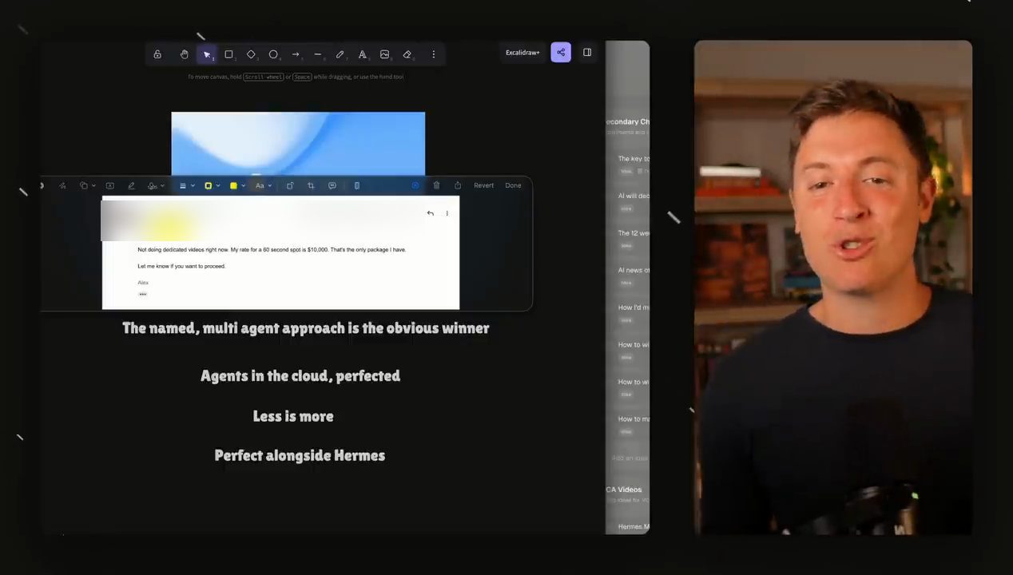Image resolution: width=1013 pixels, height=575 pixels.
Task: Click the Excalidraw+ link
Action: (522, 53)
